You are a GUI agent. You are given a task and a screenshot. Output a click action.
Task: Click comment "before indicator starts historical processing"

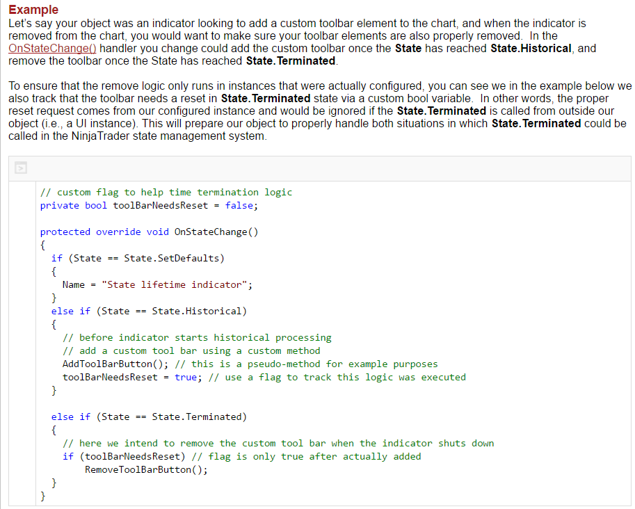pyautogui.click(x=197, y=338)
